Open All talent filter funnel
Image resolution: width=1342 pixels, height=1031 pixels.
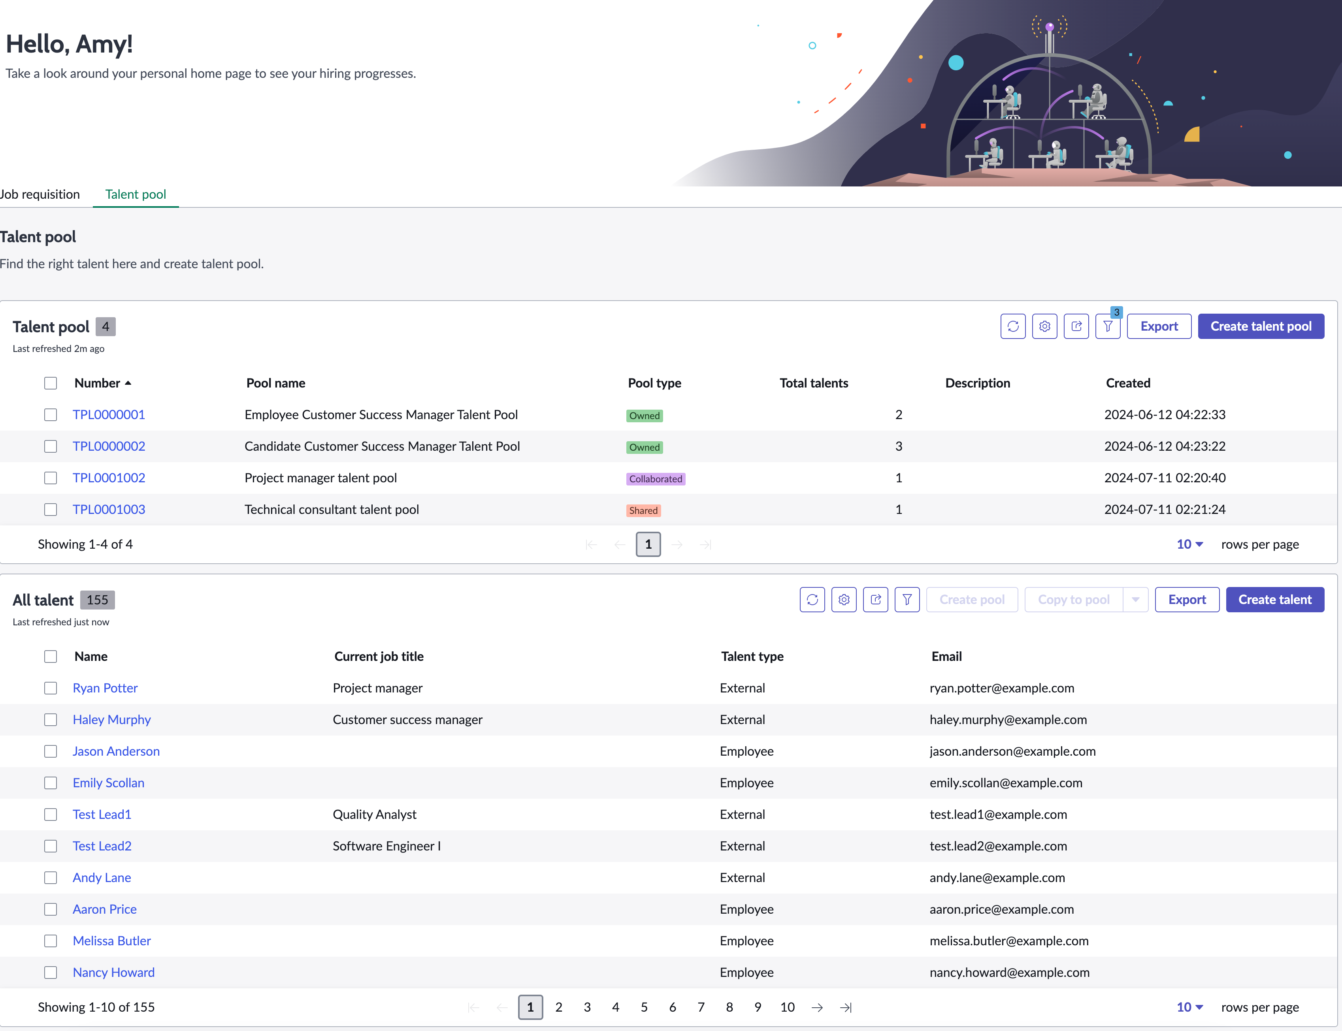tap(907, 600)
